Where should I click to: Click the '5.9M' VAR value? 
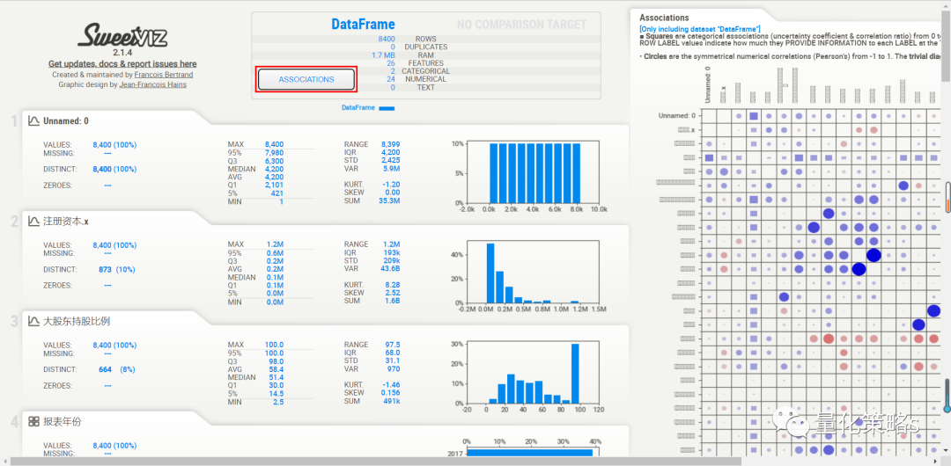pos(389,169)
